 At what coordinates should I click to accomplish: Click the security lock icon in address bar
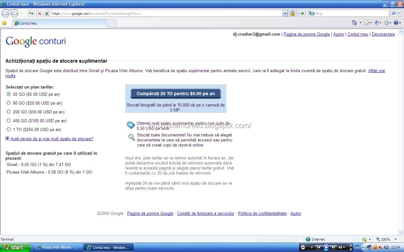point(292,13)
